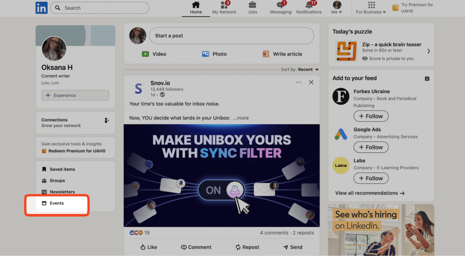Click the Snov.io page name
Screen dimensions: 465x256
160,83
